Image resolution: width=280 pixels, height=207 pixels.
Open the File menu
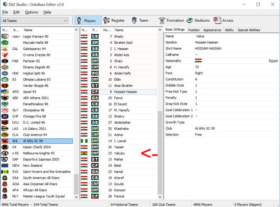point(5,12)
